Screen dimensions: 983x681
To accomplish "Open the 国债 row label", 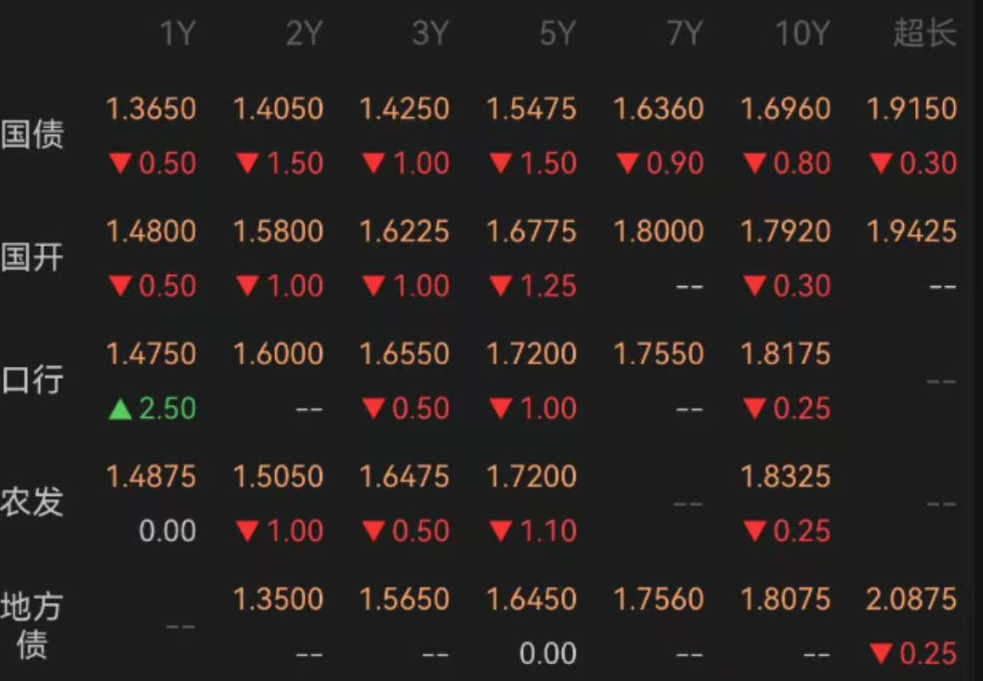I will pyautogui.click(x=32, y=134).
